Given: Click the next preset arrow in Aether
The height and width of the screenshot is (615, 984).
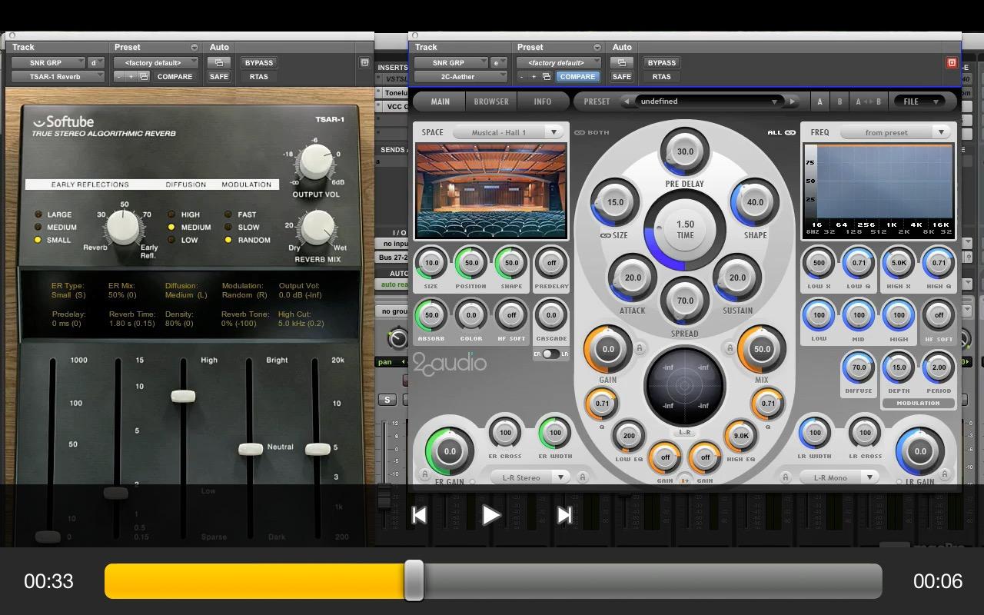Looking at the screenshot, I should (x=792, y=101).
